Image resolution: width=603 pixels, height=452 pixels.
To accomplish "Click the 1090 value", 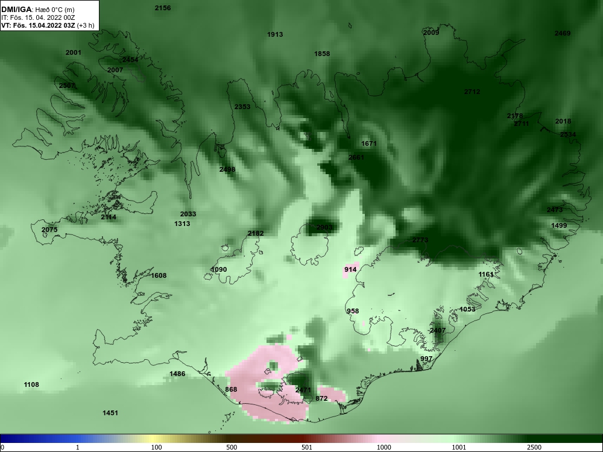I will [x=219, y=270].
